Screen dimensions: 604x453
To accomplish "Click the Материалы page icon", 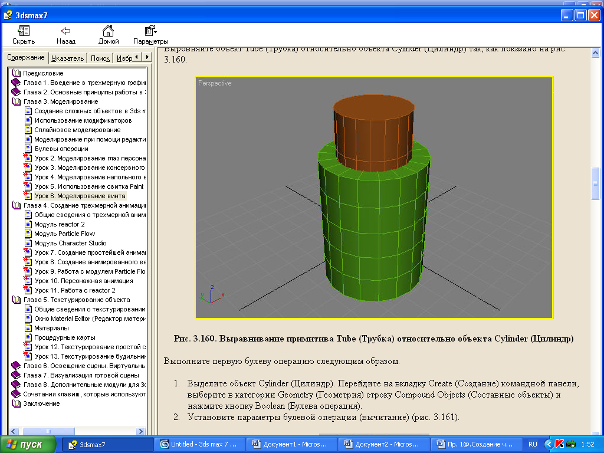I will tap(28, 328).
